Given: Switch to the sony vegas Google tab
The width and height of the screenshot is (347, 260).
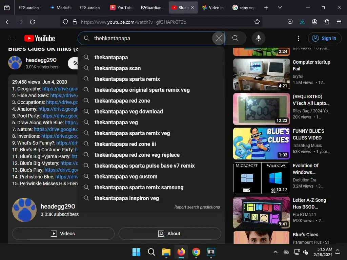Looking at the screenshot, I should (244, 7).
